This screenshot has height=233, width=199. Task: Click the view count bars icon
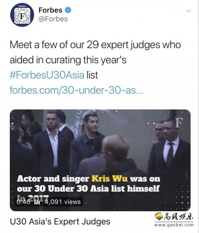37,202
